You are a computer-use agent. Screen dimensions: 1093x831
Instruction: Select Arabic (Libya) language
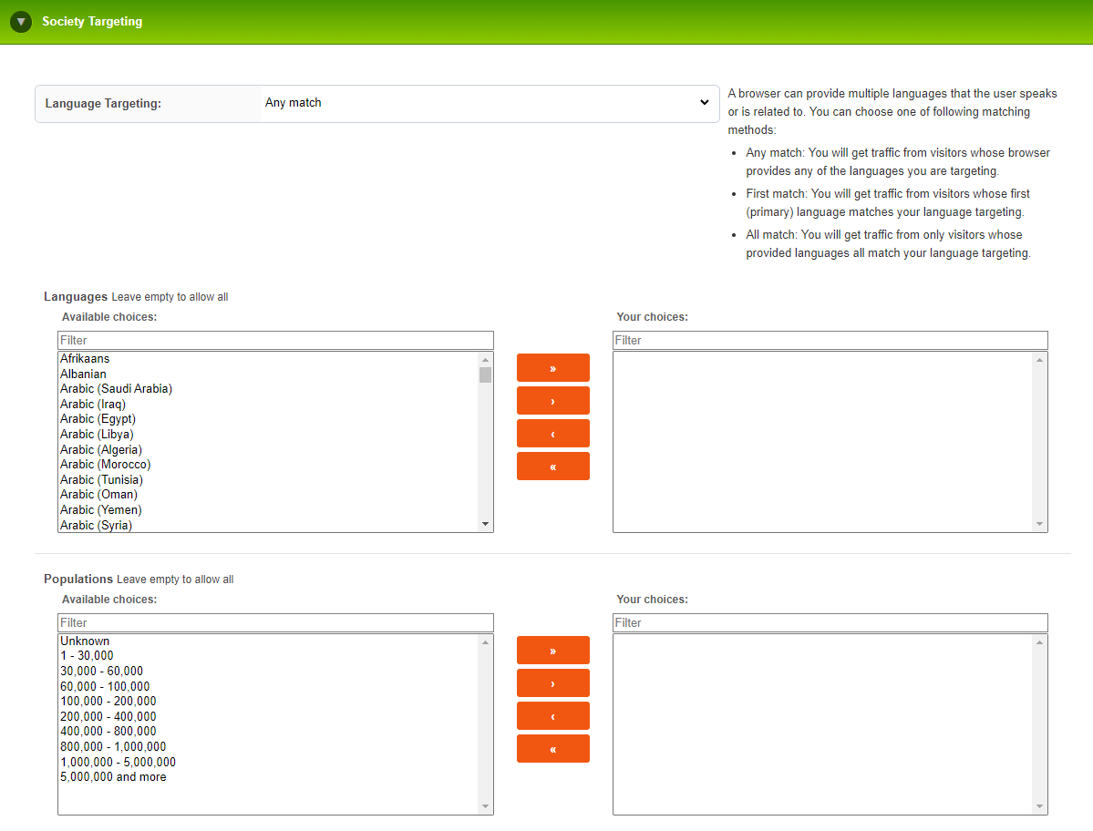point(268,434)
